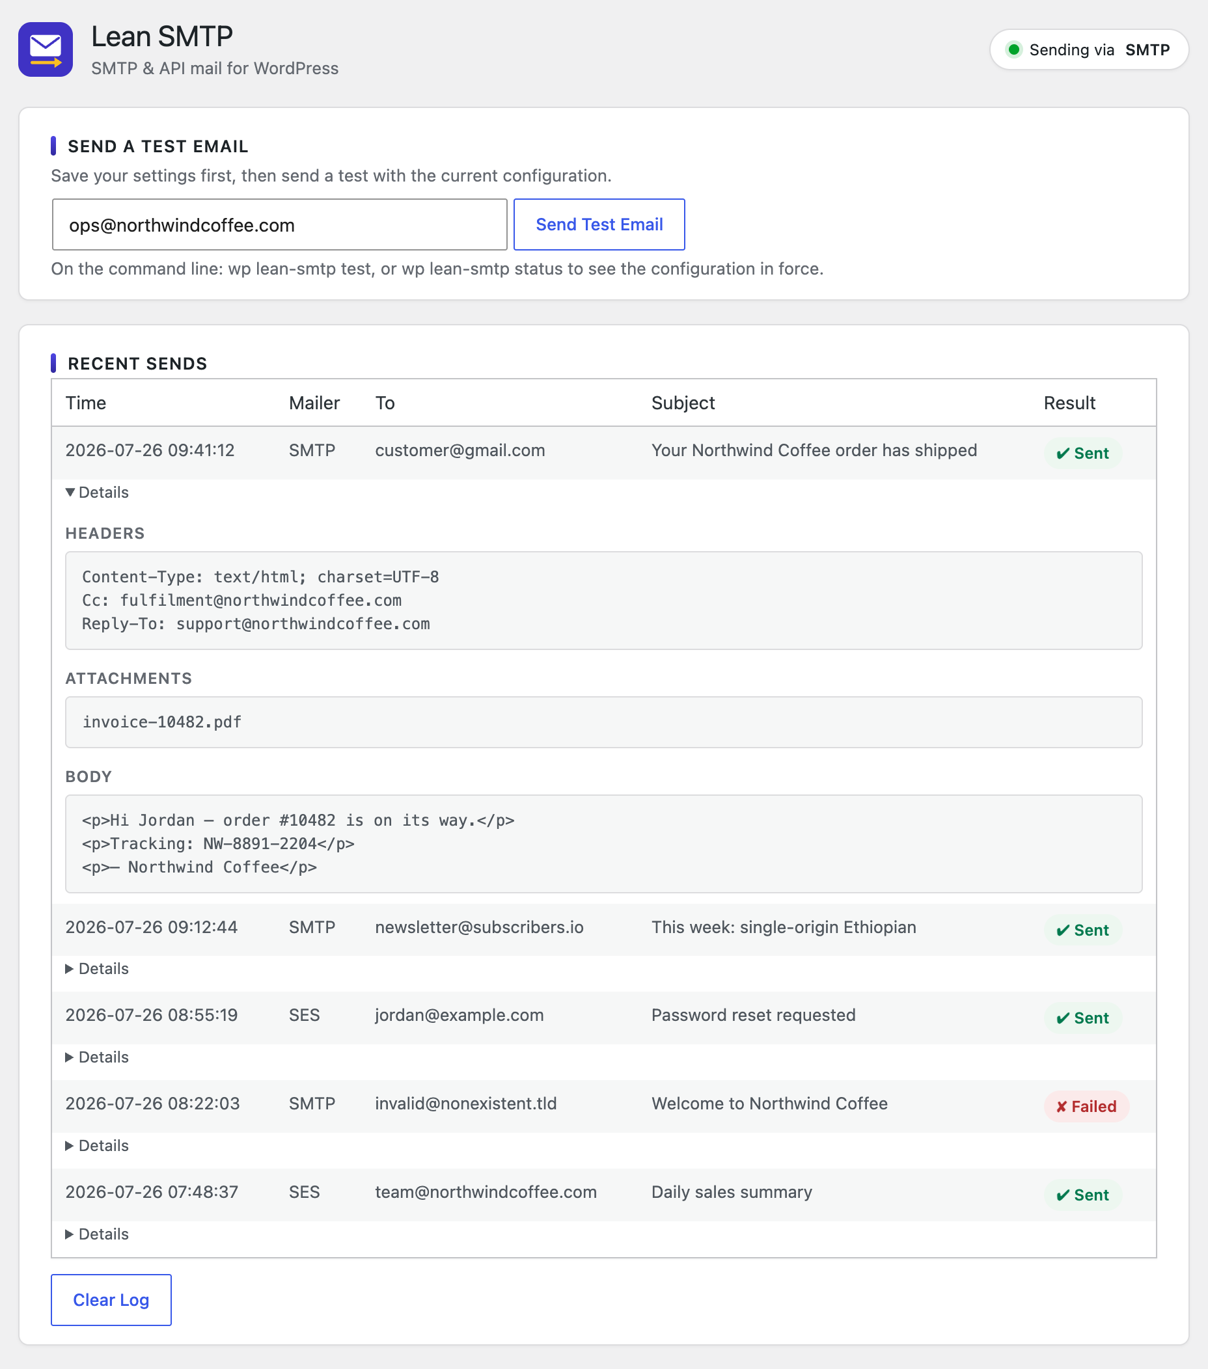This screenshot has height=1369, width=1208.
Task: Click the SMTP mailer cell in the invalid@nonexistent.tld row
Action: pyautogui.click(x=312, y=1103)
